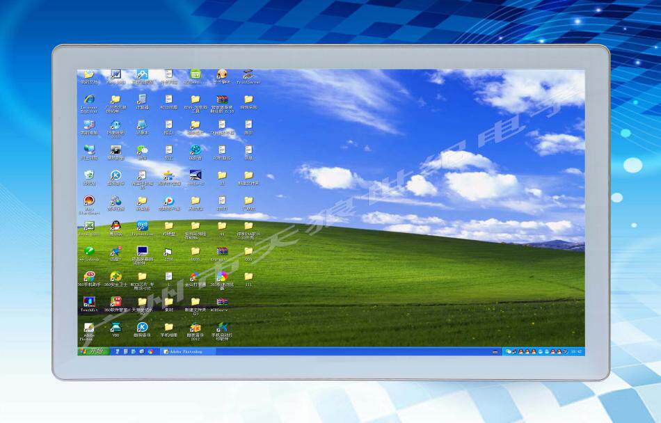The width and height of the screenshot is (661, 423).
Task: Click the 开始 Start button
Action: pyautogui.click(x=94, y=351)
